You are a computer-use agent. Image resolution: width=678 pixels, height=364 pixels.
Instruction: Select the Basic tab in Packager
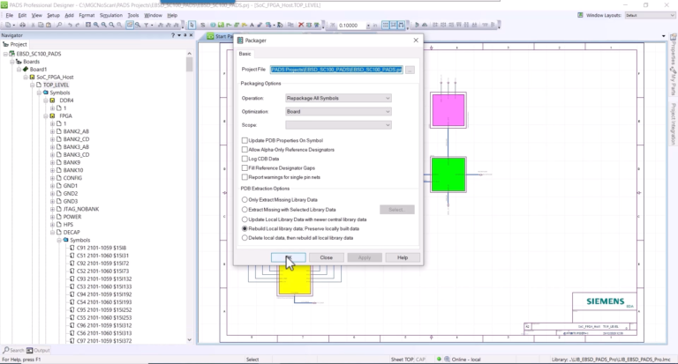245,54
